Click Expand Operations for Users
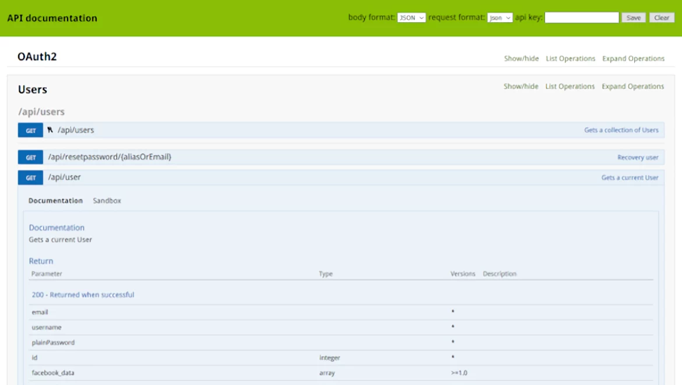The width and height of the screenshot is (682, 385). pos(633,86)
